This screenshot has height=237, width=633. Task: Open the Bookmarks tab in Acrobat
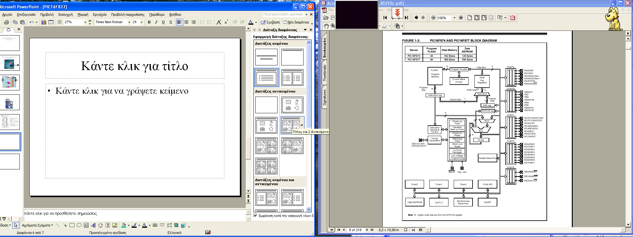325,48
